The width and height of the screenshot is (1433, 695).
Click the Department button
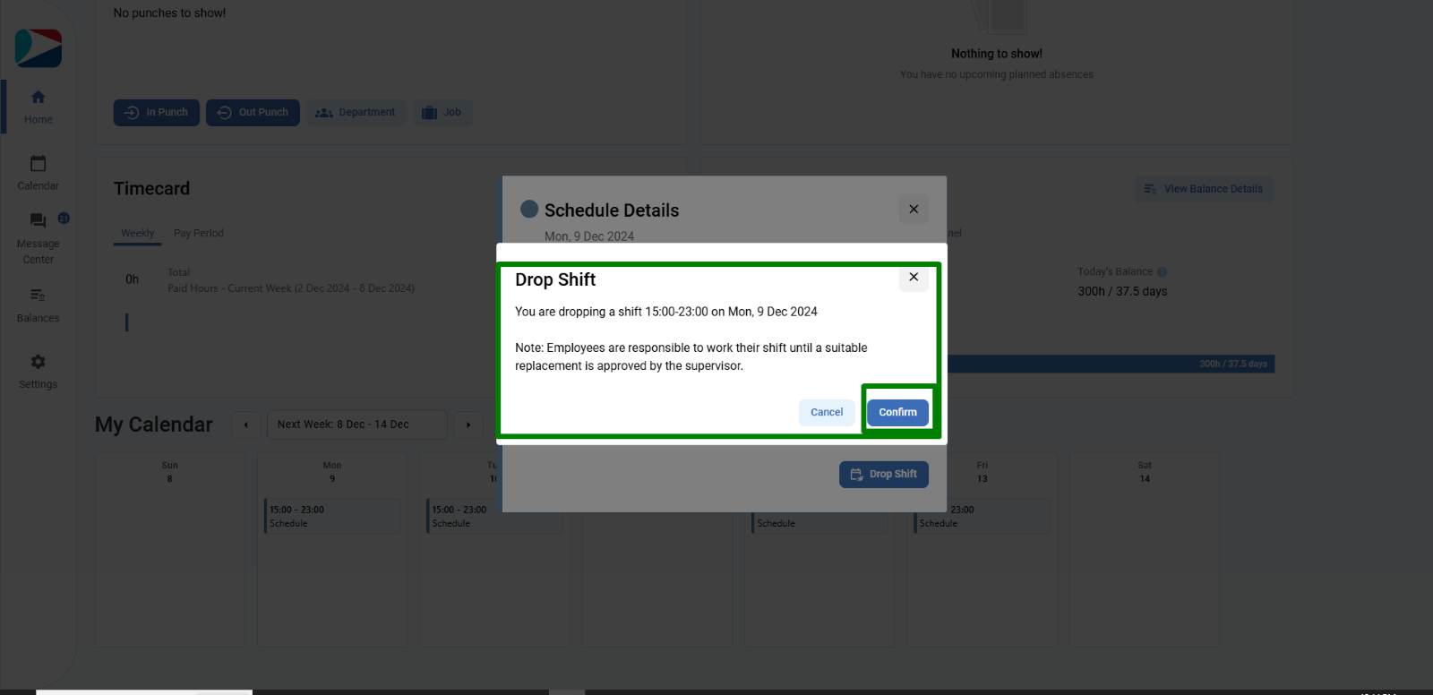point(356,112)
